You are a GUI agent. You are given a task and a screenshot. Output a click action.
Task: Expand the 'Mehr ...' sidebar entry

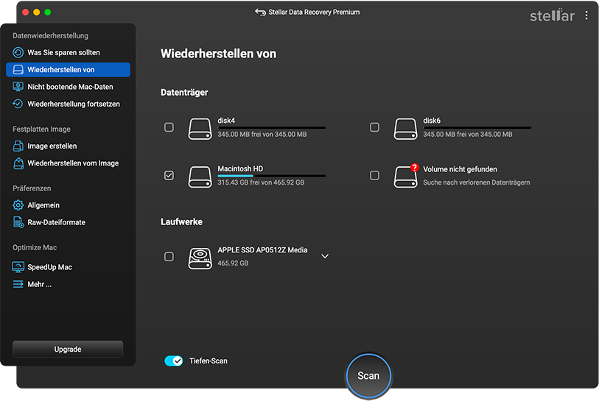[x=39, y=284]
